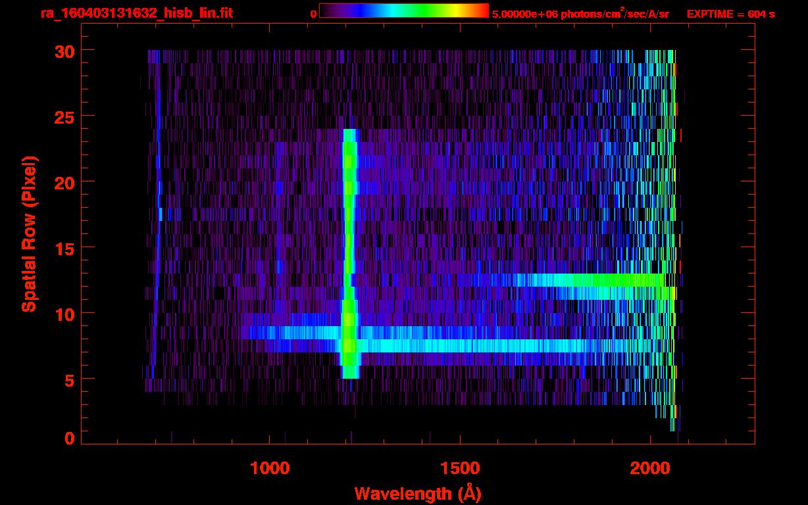Click the 2000 wavelength tick label
The height and width of the screenshot is (505, 808).
point(650,468)
